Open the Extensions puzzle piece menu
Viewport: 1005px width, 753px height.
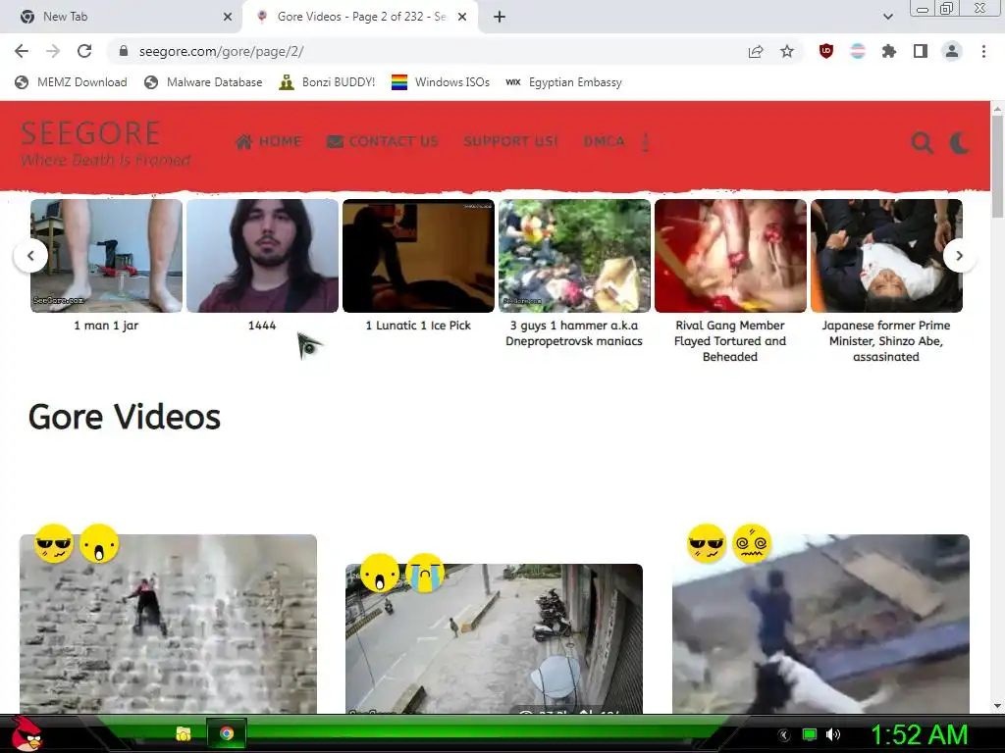pos(889,51)
